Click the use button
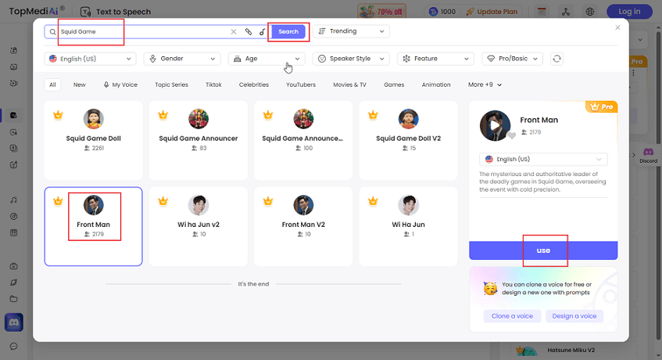The height and width of the screenshot is (360, 662). click(543, 250)
